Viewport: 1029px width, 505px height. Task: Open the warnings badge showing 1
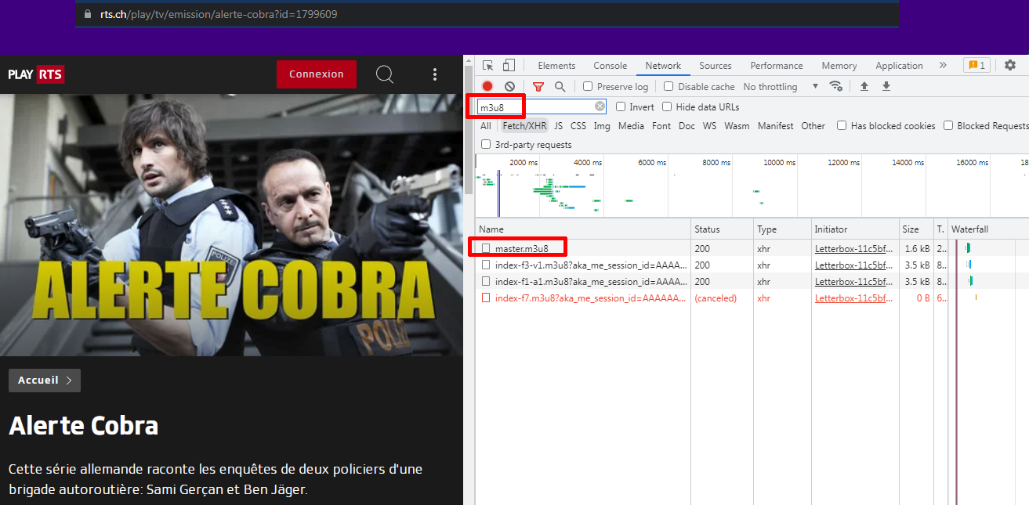point(976,65)
